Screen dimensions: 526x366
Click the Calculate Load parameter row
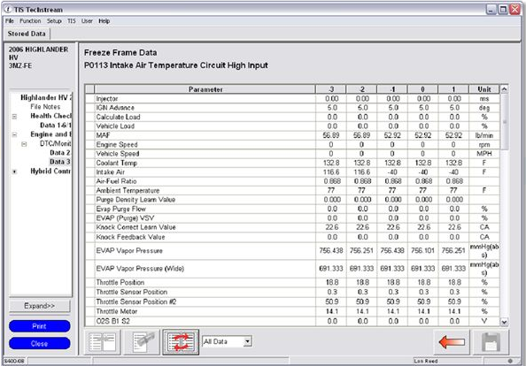(292, 118)
